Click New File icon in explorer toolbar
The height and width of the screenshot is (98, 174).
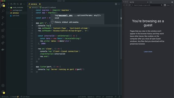[x=11, y=4]
